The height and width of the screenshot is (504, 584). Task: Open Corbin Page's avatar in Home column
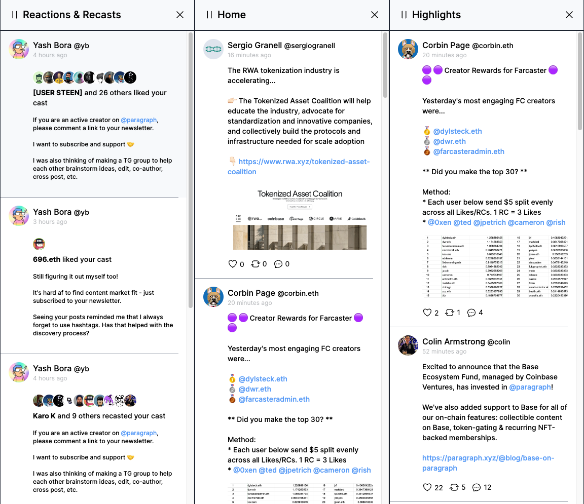213,297
